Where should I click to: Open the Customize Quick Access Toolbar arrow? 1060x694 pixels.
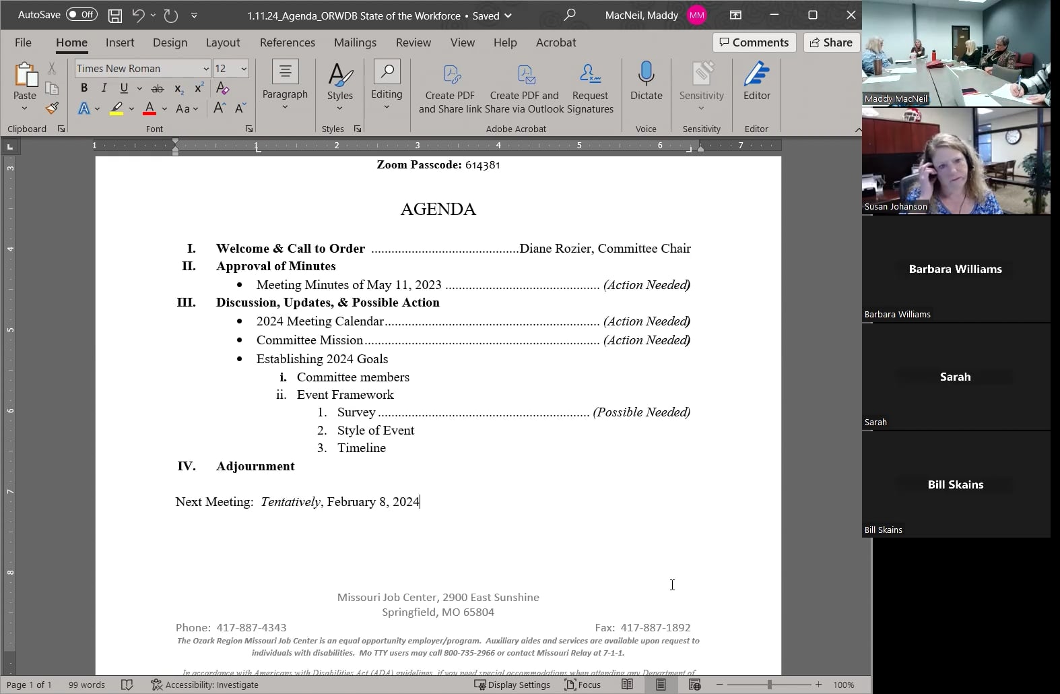(194, 15)
